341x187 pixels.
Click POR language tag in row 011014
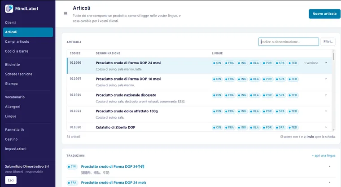(x=267, y=95)
